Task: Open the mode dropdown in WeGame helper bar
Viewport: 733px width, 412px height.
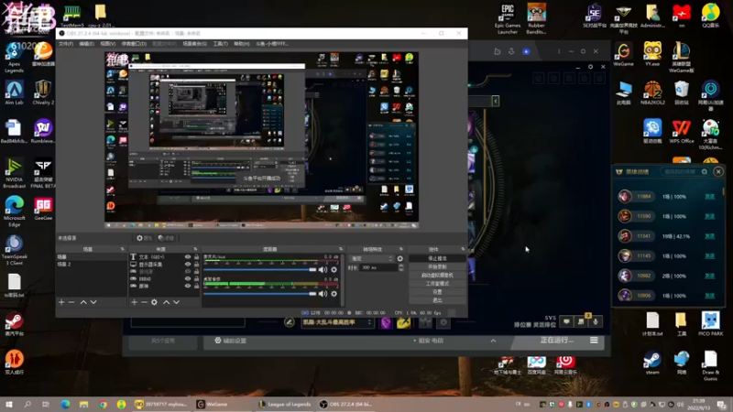Action: 337,322
